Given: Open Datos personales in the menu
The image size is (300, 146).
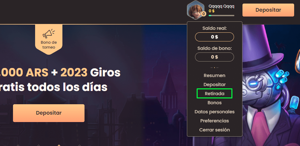Looking at the screenshot, I should pos(215,112).
